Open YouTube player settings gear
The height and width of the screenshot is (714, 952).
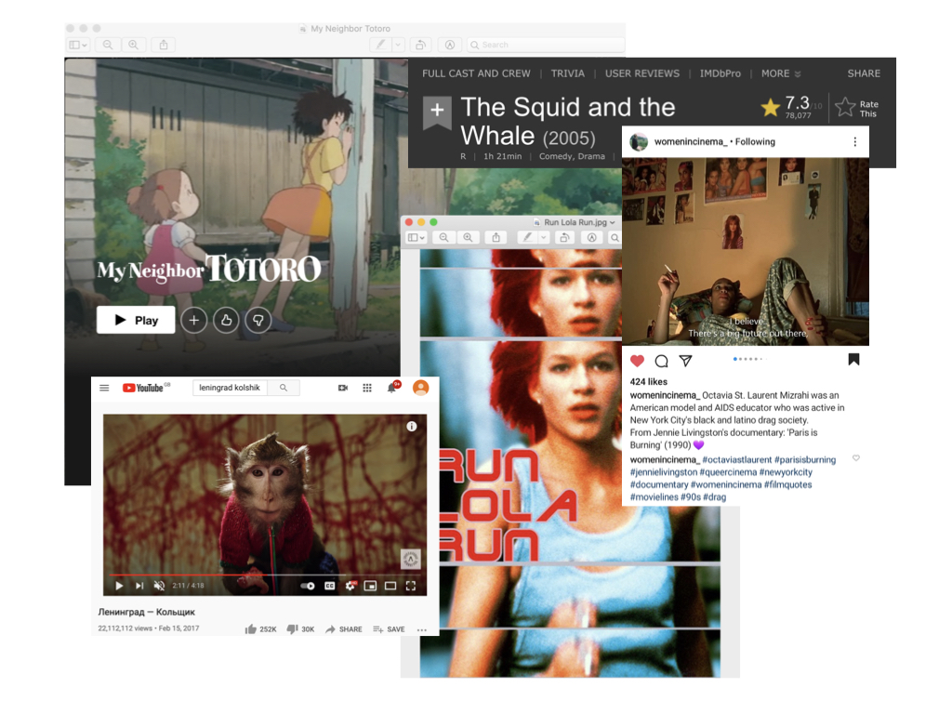350,586
